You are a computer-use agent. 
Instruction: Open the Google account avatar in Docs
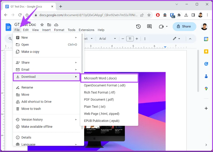point(204,27)
